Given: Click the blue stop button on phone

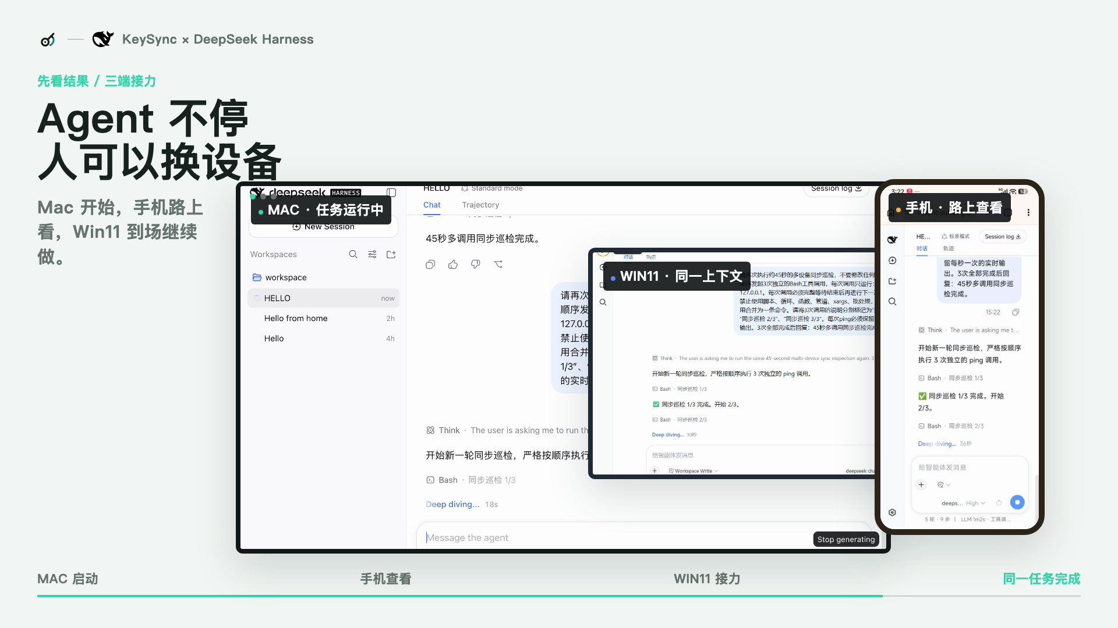Looking at the screenshot, I should [x=1017, y=502].
